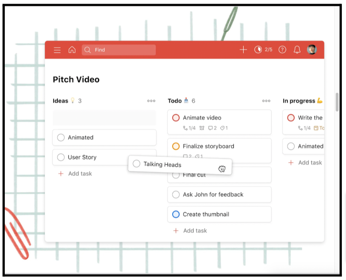Click Add task under Create thumbnail
346x280 pixels.
190,230
